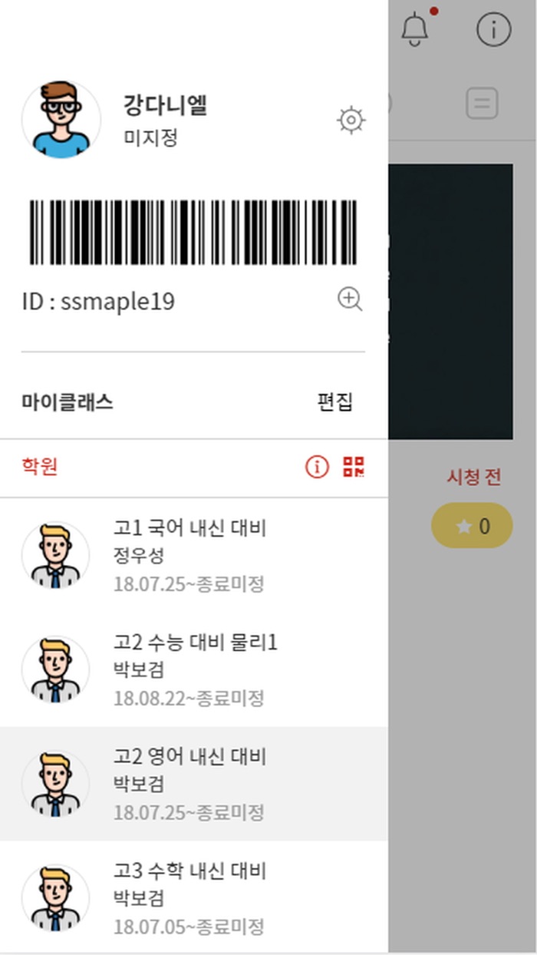Click 박보검's avatar for the physics class
The height and width of the screenshot is (955, 537).
coord(55,669)
